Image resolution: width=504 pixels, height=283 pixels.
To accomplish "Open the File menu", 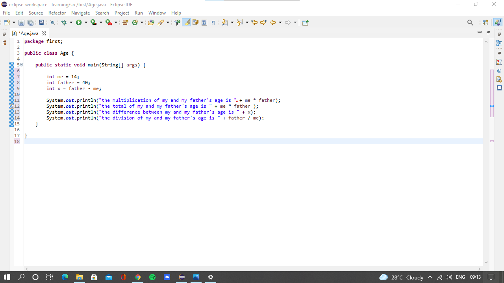I will click(6, 13).
